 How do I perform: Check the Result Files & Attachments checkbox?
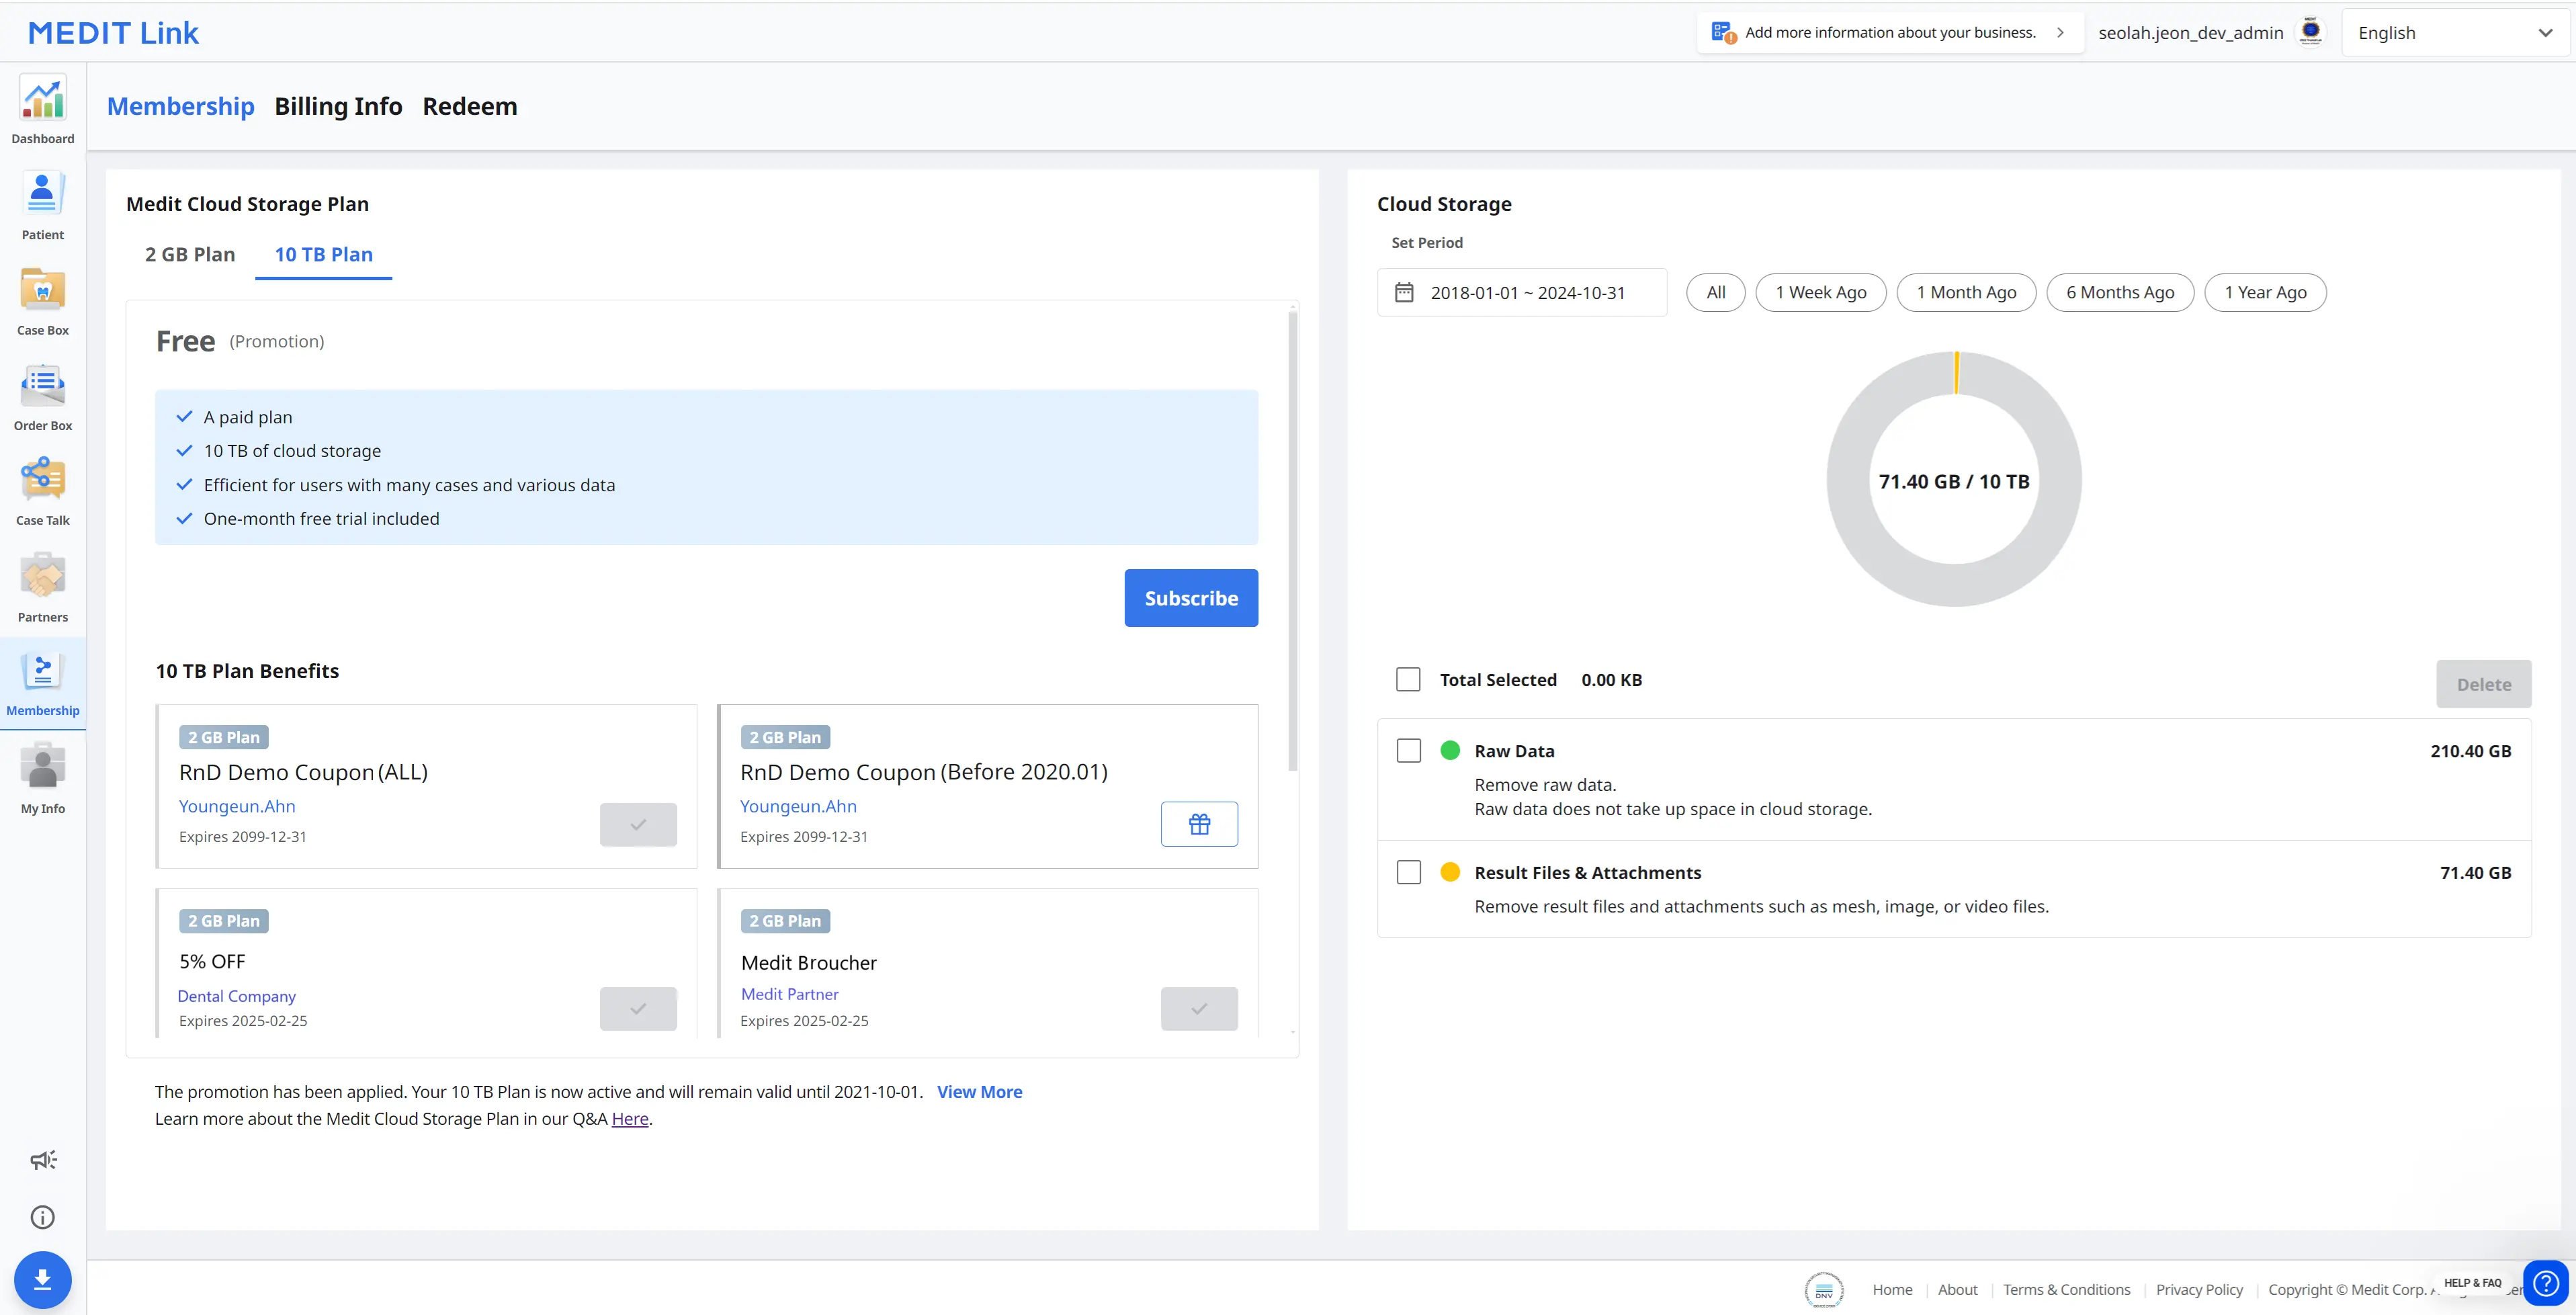point(1408,872)
